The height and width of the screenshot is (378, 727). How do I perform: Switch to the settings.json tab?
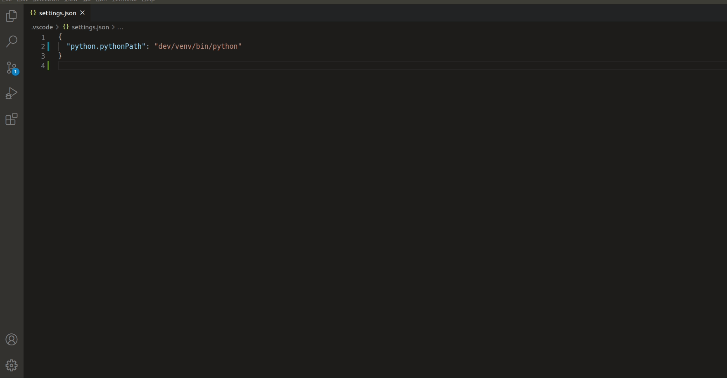pyautogui.click(x=57, y=13)
